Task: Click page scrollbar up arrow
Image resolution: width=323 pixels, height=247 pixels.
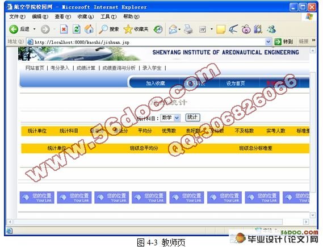Action: [x=312, y=51]
